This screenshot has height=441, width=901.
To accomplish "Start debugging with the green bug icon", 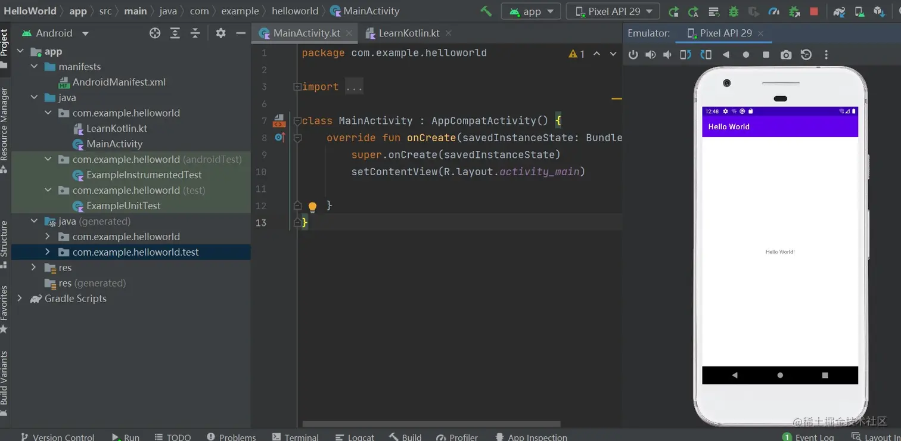I will point(734,11).
